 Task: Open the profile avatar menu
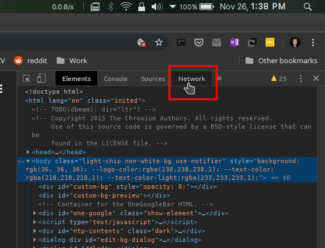coord(295,42)
